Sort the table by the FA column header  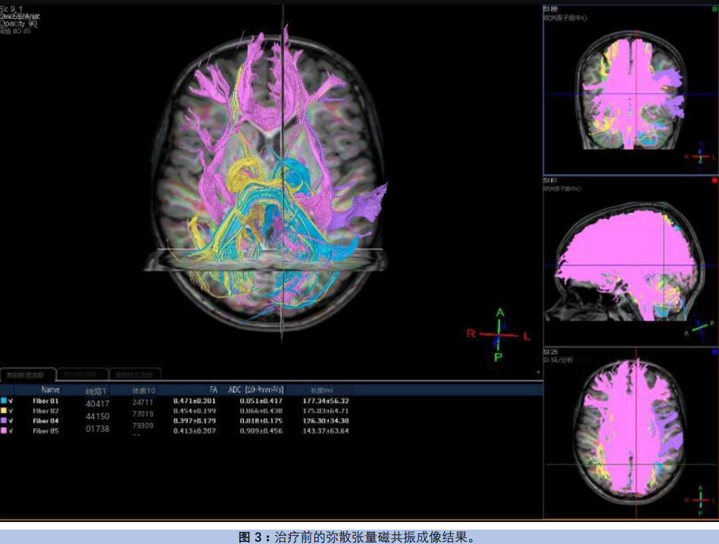pyautogui.click(x=213, y=389)
